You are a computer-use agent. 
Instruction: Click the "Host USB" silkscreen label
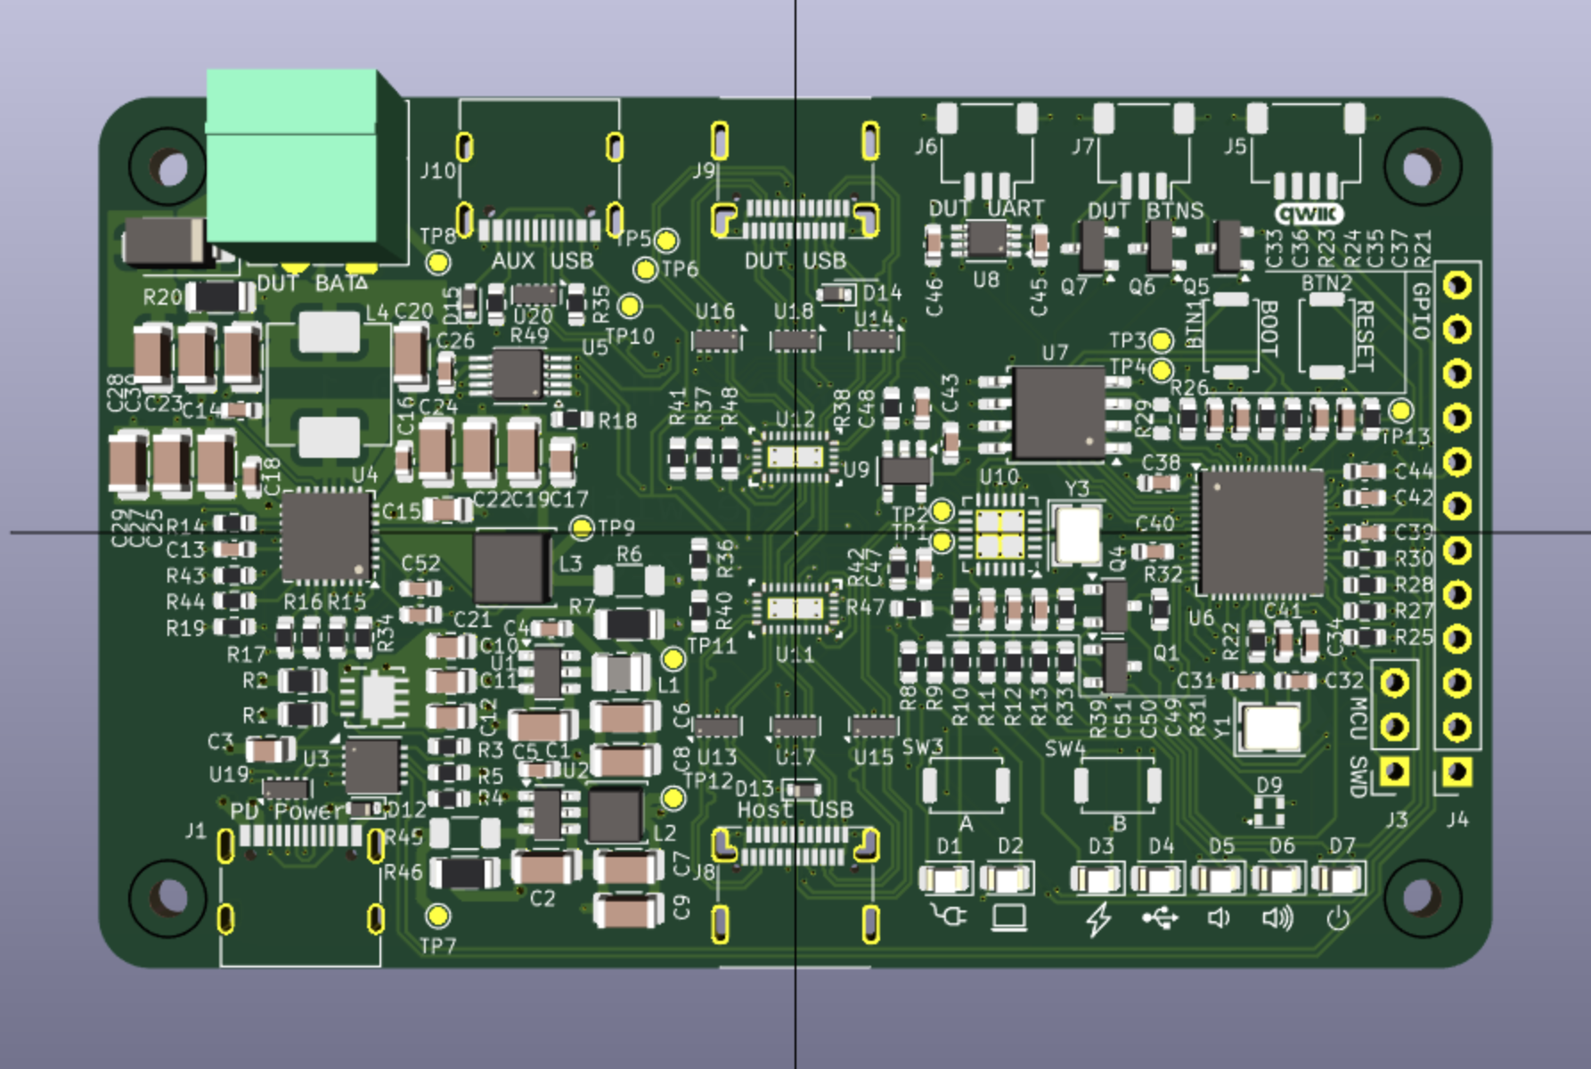[795, 809]
